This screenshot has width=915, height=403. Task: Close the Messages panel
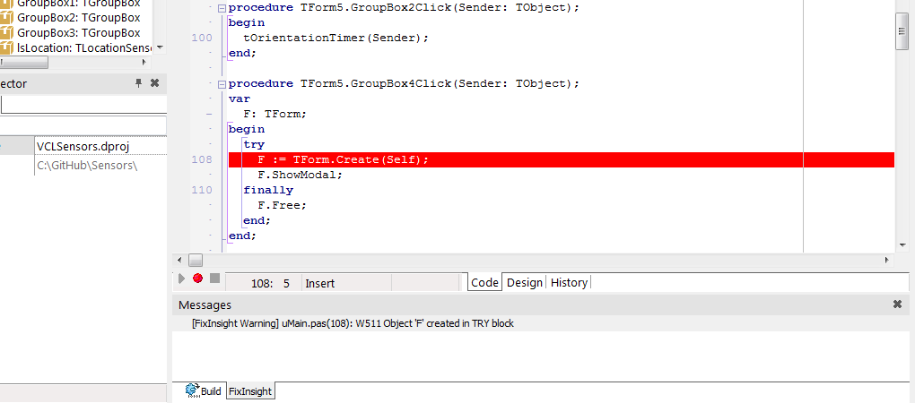897,304
